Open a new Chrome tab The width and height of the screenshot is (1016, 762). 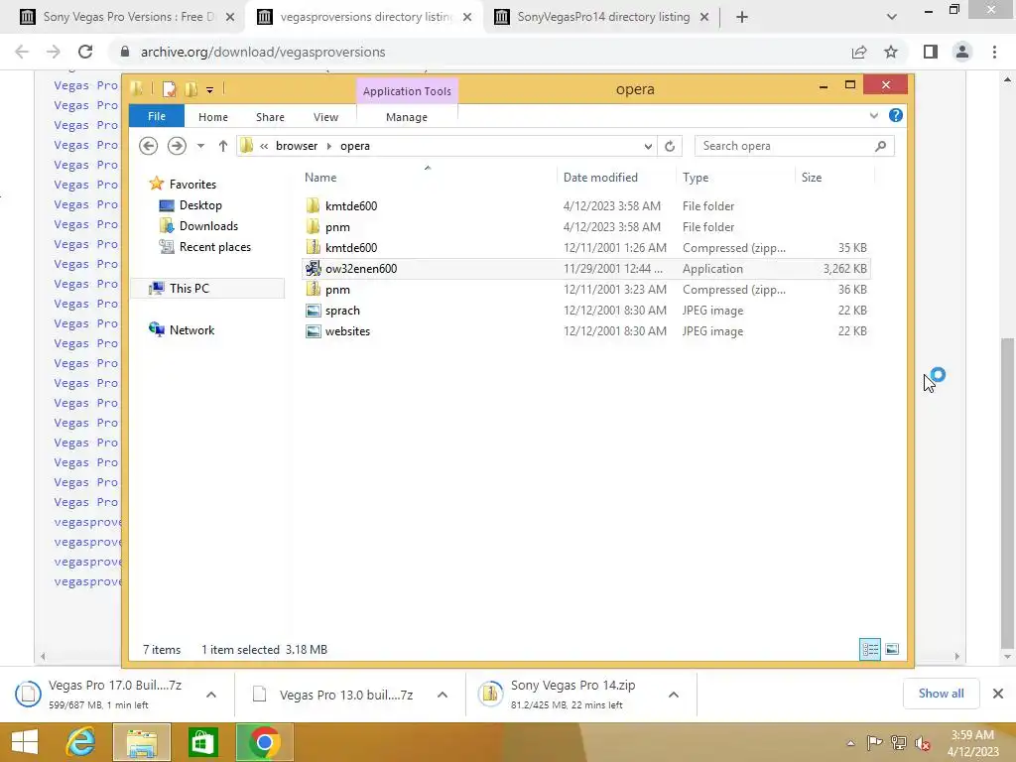tap(742, 17)
